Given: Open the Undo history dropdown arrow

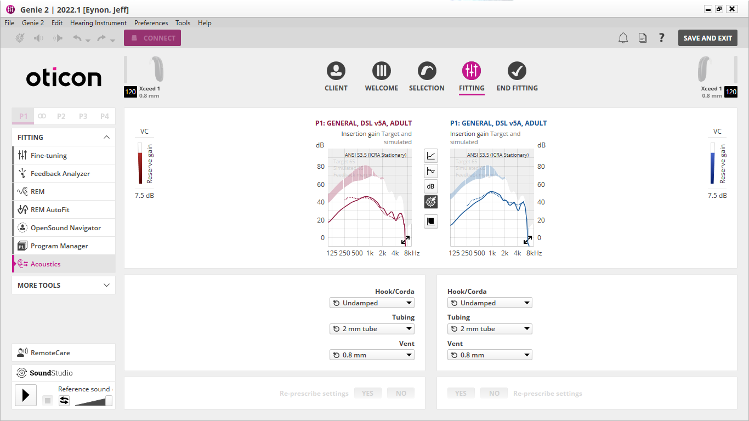Looking at the screenshot, I should point(88,41).
